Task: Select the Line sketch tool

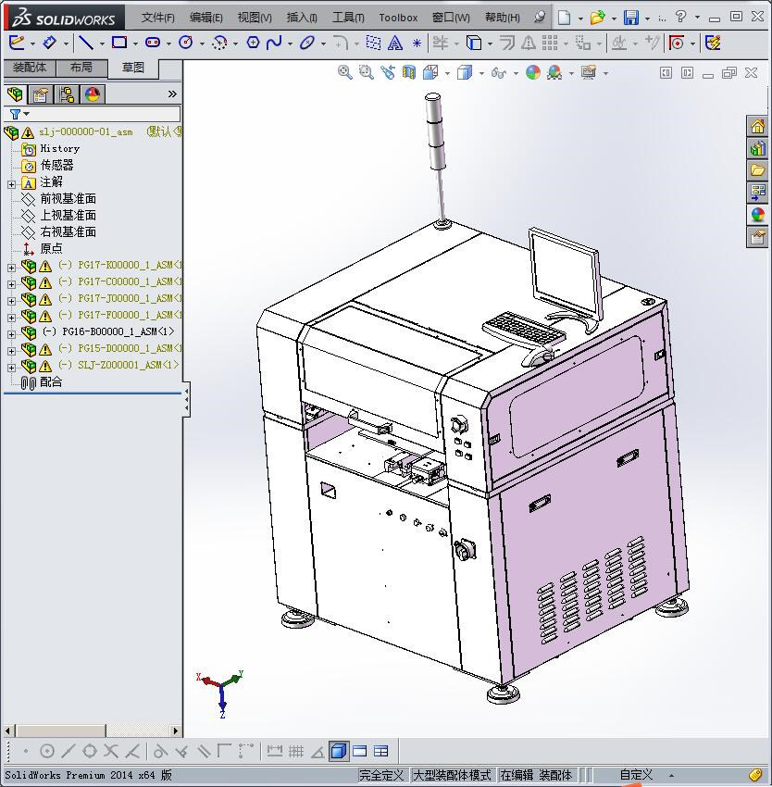Action: tap(85, 43)
